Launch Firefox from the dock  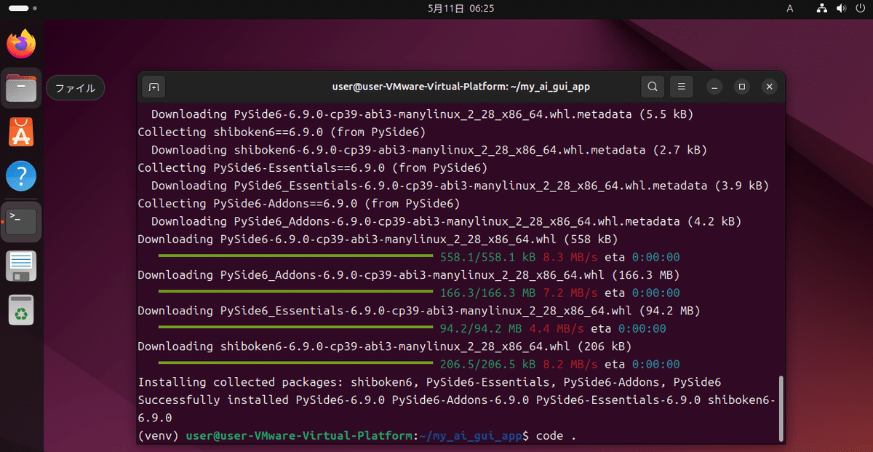[x=20, y=44]
